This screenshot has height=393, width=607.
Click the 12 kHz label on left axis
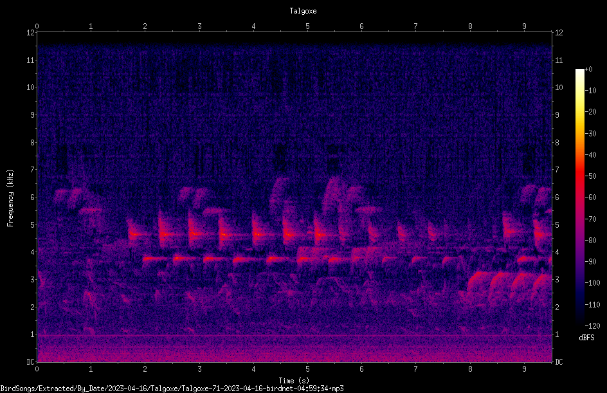(31, 33)
